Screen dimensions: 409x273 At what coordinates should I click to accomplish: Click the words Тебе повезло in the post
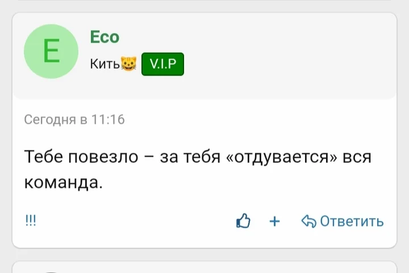coord(81,156)
